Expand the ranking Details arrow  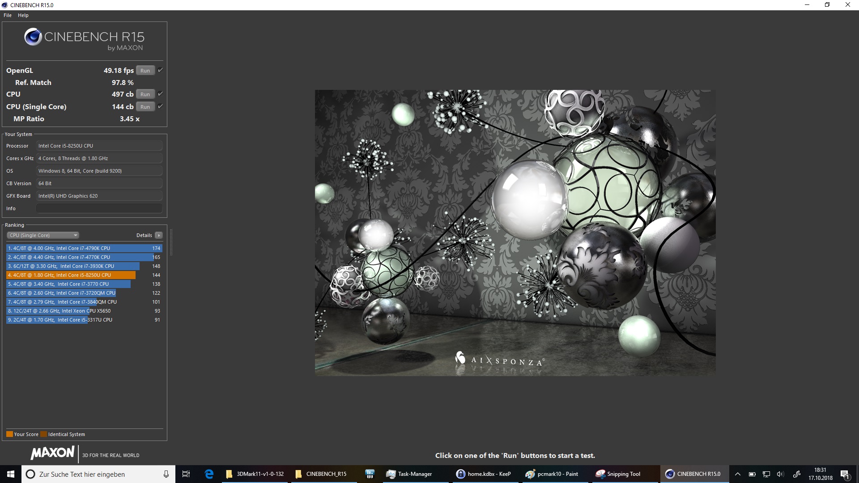(x=158, y=235)
